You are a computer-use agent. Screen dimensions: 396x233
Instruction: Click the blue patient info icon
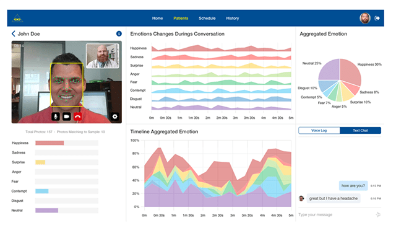pos(119,33)
